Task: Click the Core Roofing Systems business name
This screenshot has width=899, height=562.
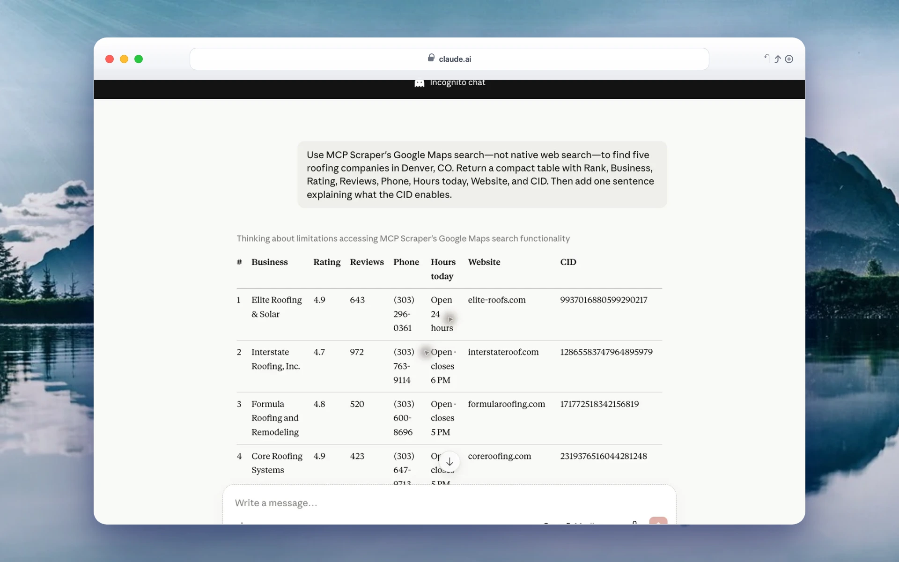Action: click(277, 463)
